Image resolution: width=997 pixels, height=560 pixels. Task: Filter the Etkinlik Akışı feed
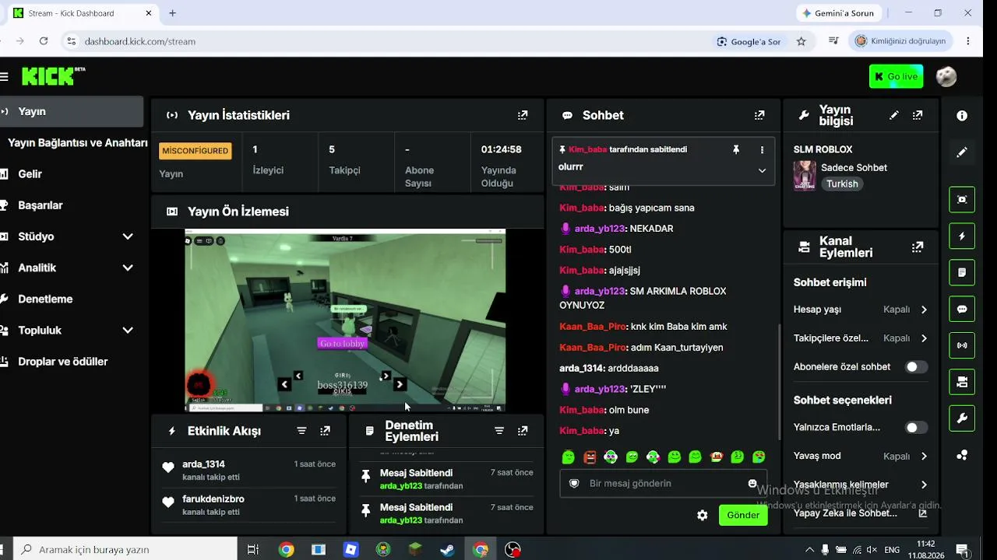pyautogui.click(x=302, y=431)
